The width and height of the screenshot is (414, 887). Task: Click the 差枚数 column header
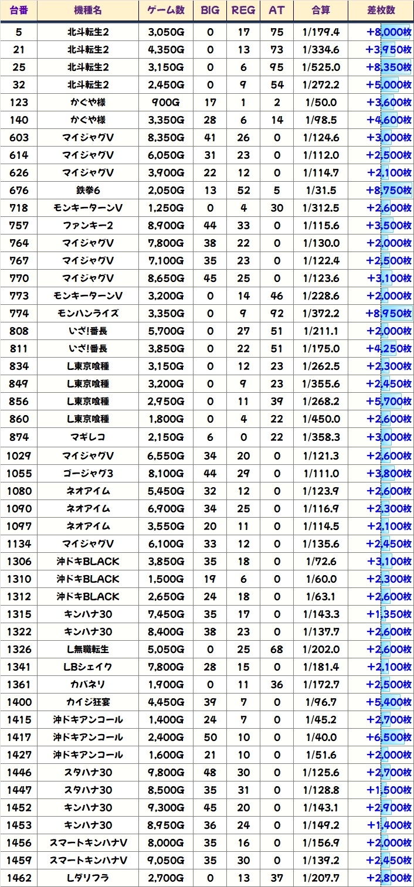(x=381, y=11)
